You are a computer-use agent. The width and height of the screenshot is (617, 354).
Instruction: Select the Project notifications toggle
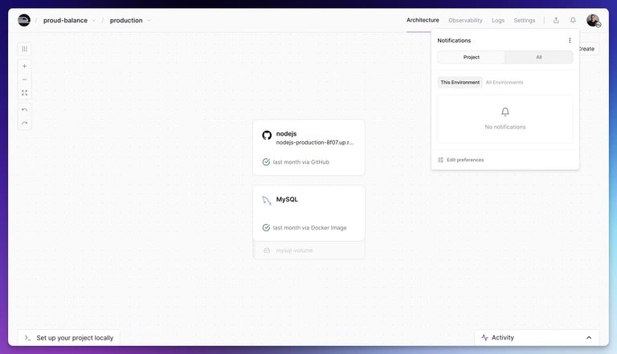click(472, 57)
